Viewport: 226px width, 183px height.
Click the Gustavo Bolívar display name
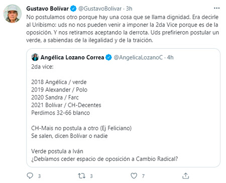(x=48, y=9)
